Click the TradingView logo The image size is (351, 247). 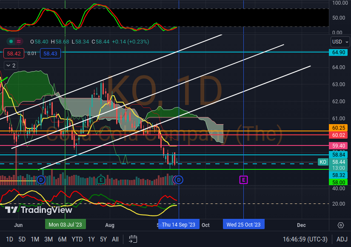pos(38,210)
